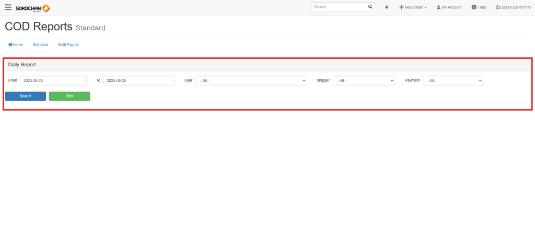Viewport: 535px width, 241px height.
Task: Click the magnifier icon in top search
Action: 370,7
